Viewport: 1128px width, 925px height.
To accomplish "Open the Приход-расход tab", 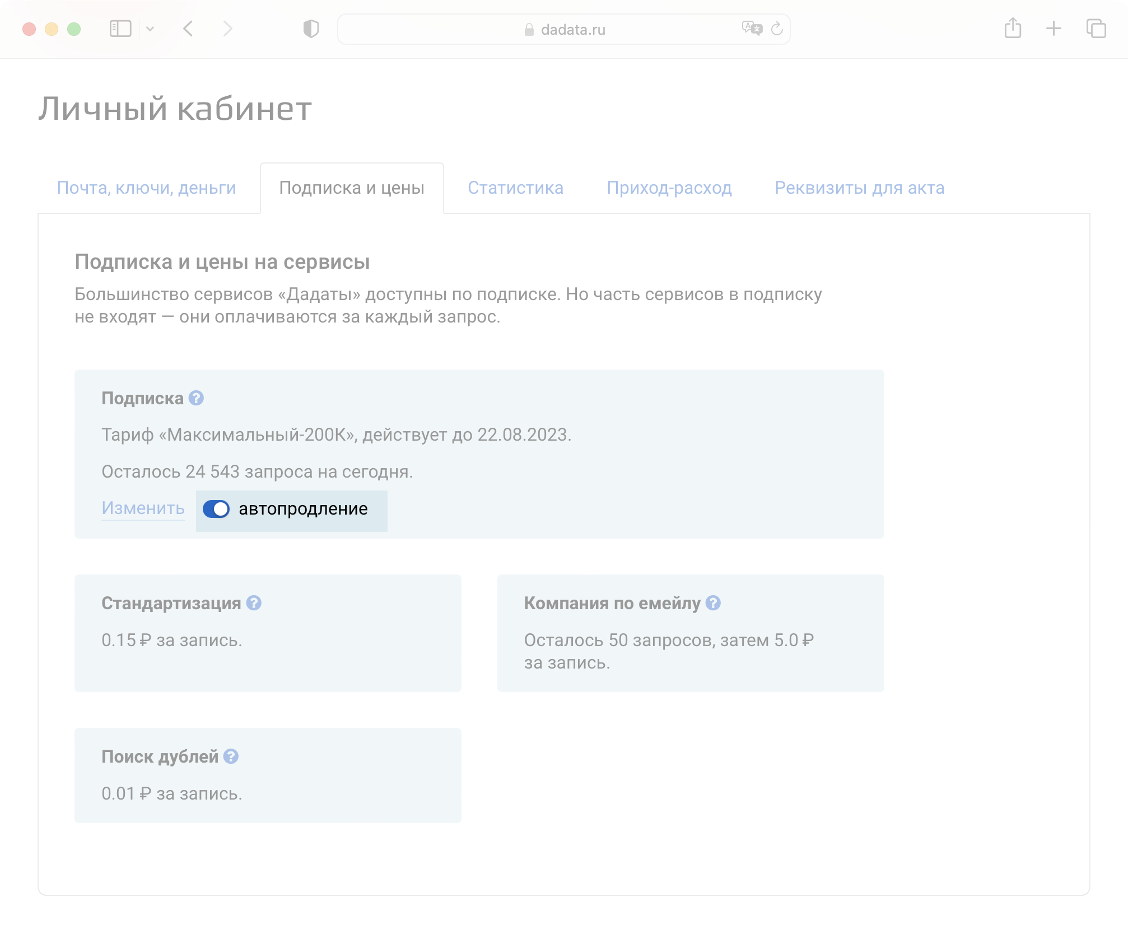I will tap(669, 188).
